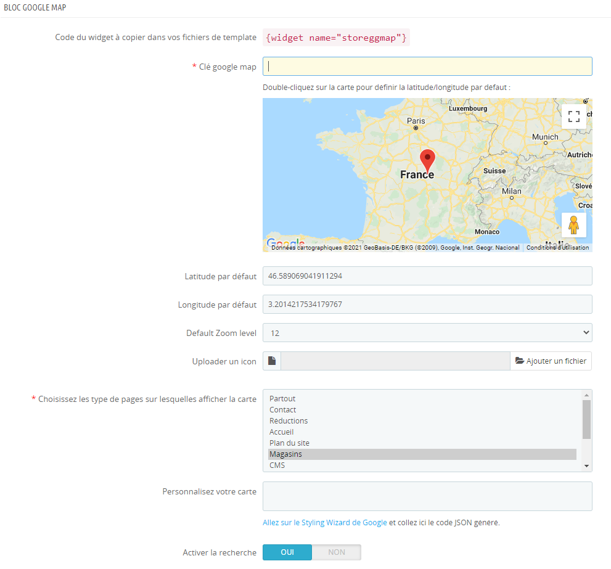Viewport: 611px width, 569px height.
Task: Click the Personnalisez votre carte textarea
Action: pos(427,496)
